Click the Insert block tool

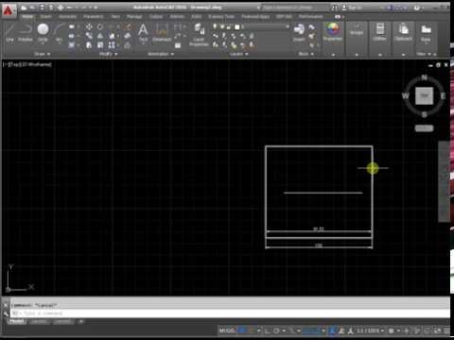pyautogui.click(x=299, y=32)
